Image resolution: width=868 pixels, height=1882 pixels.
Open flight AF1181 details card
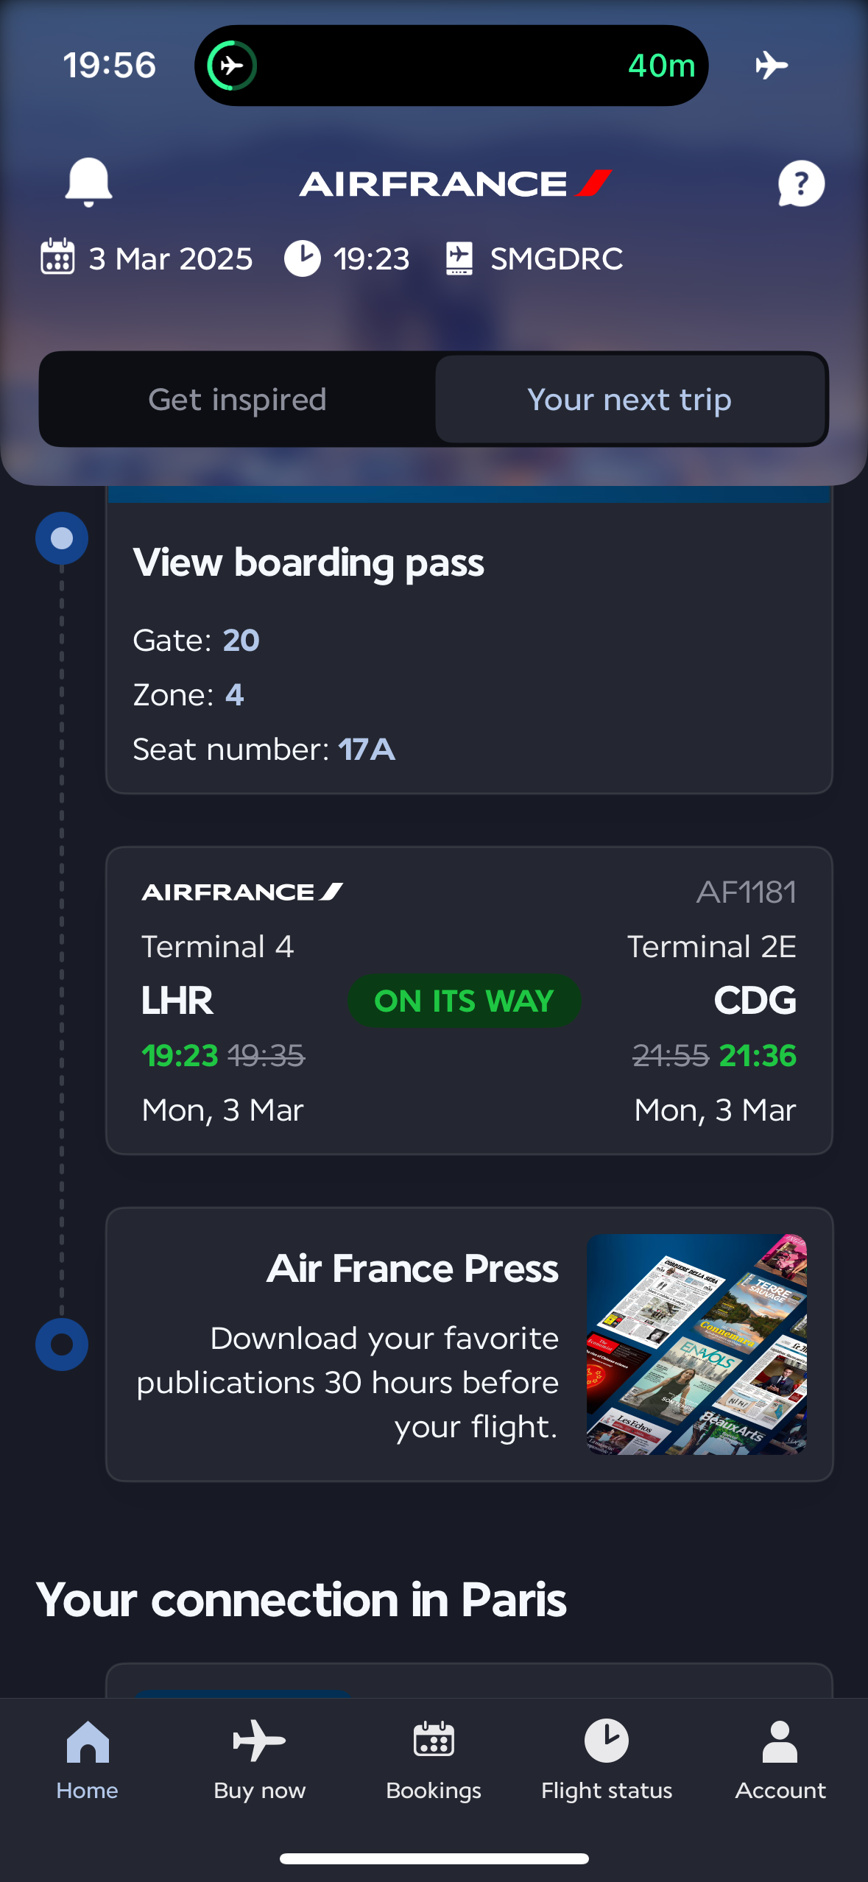click(469, 1001)
